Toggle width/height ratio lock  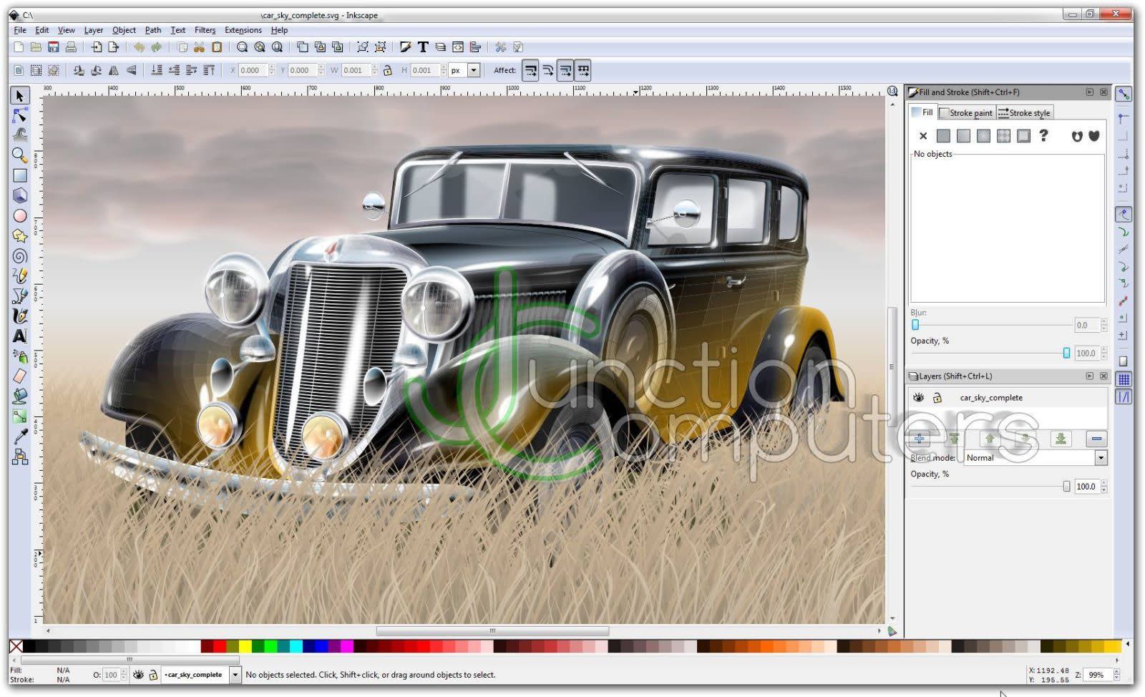click(x=387, y=70)
